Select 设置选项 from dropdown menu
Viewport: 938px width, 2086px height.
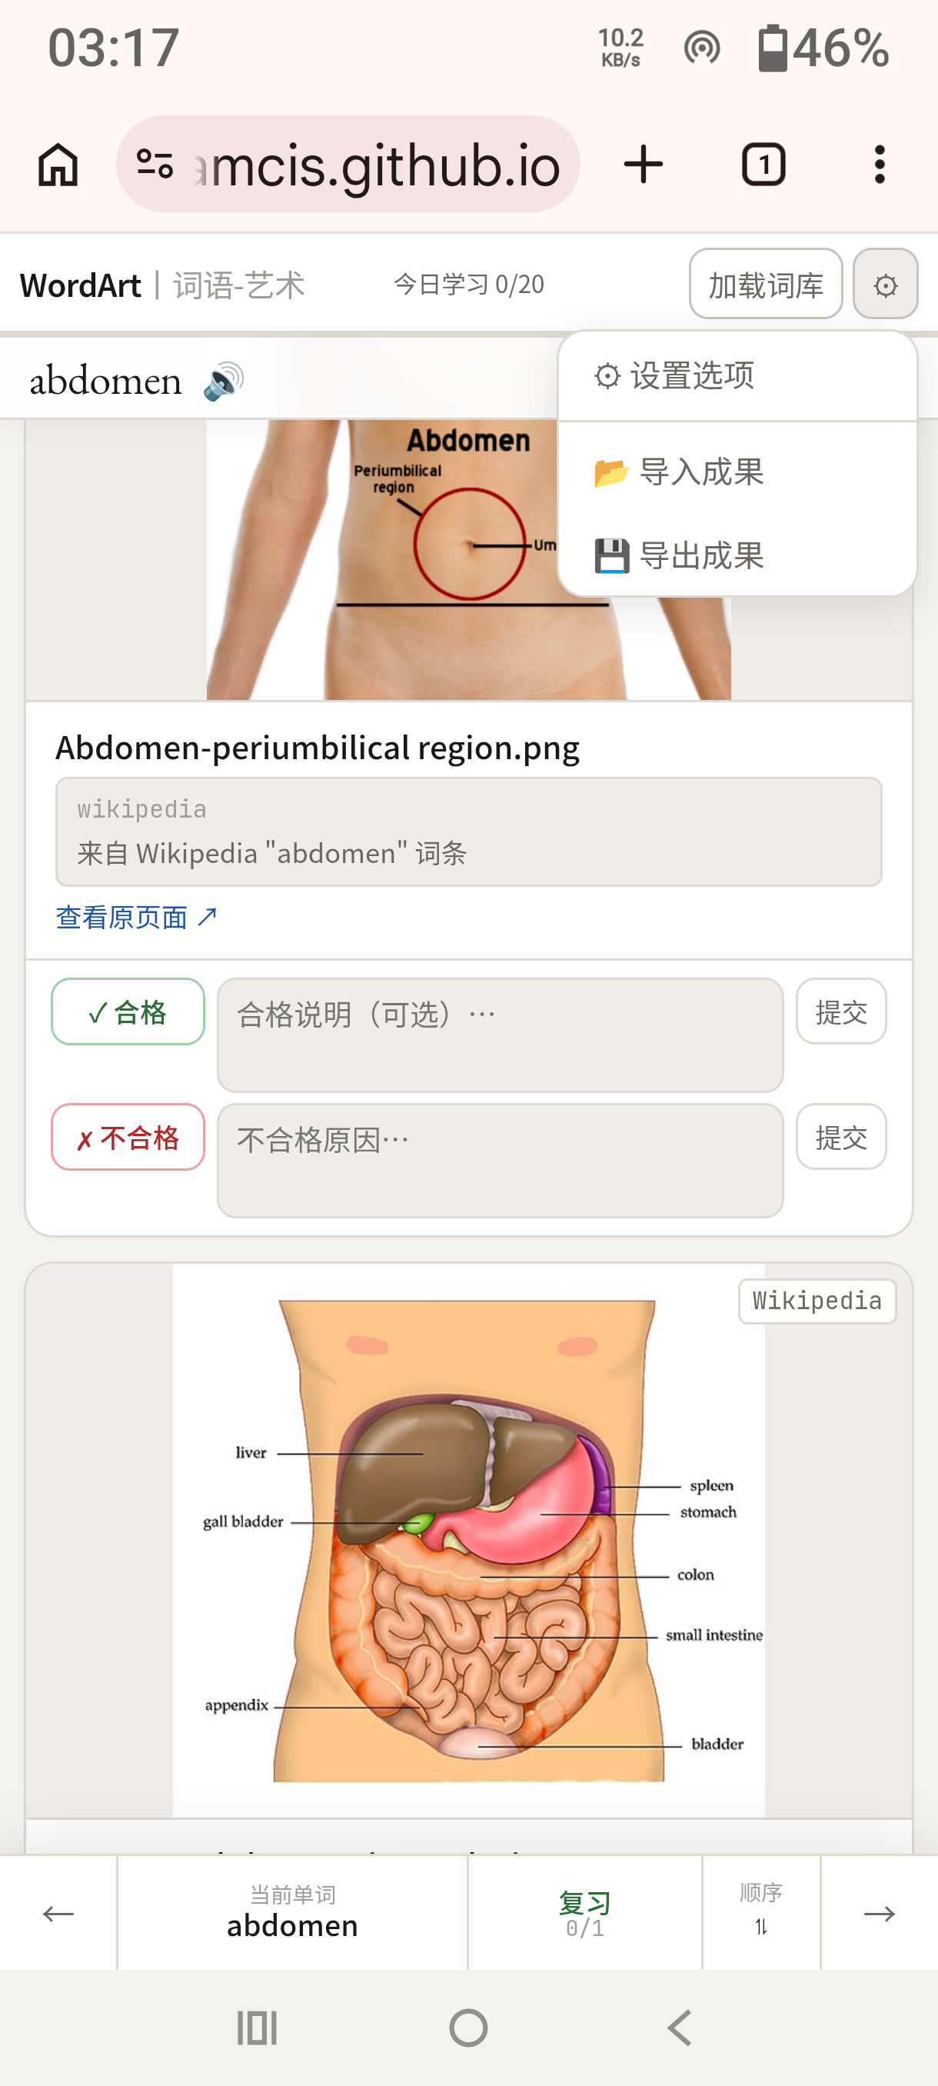[x=674, y=375]
